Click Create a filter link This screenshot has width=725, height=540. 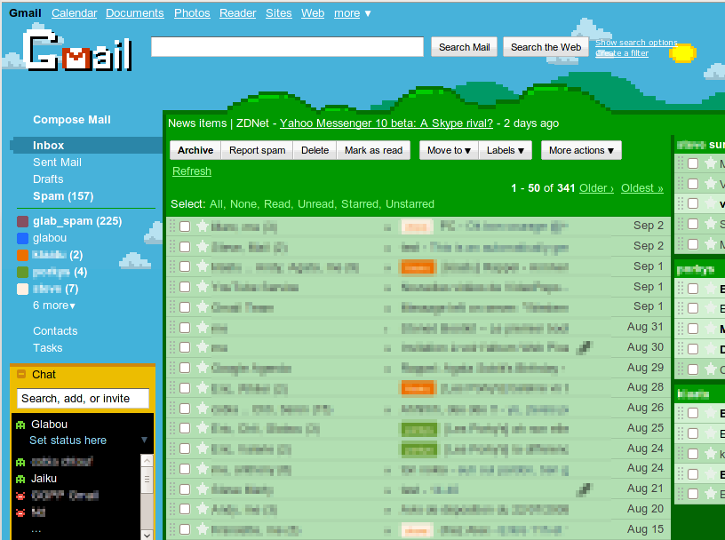622,53
